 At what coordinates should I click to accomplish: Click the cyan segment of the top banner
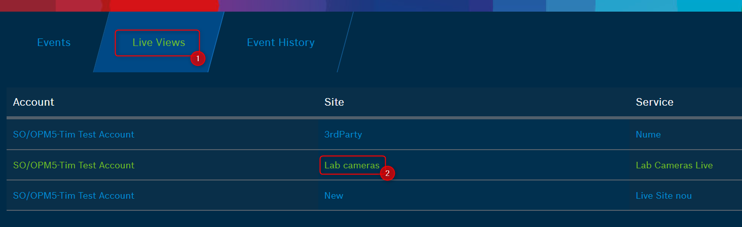pos(710,6)
